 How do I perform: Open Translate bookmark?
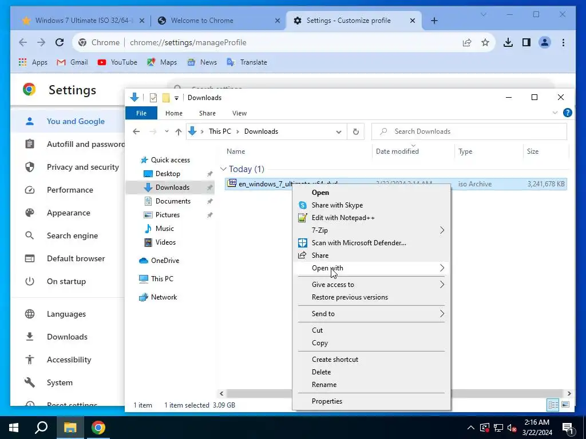247,62
